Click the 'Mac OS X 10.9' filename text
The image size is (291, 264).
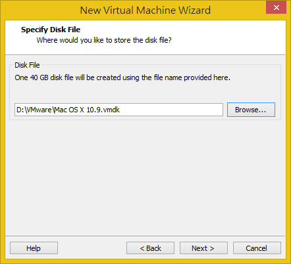78,110
